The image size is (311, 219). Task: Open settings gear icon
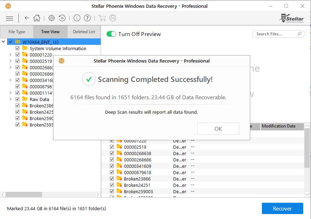52,18
